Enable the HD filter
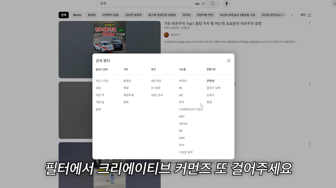Image resolution: width=336 pixels, height=188 pixels. (181, 95)
